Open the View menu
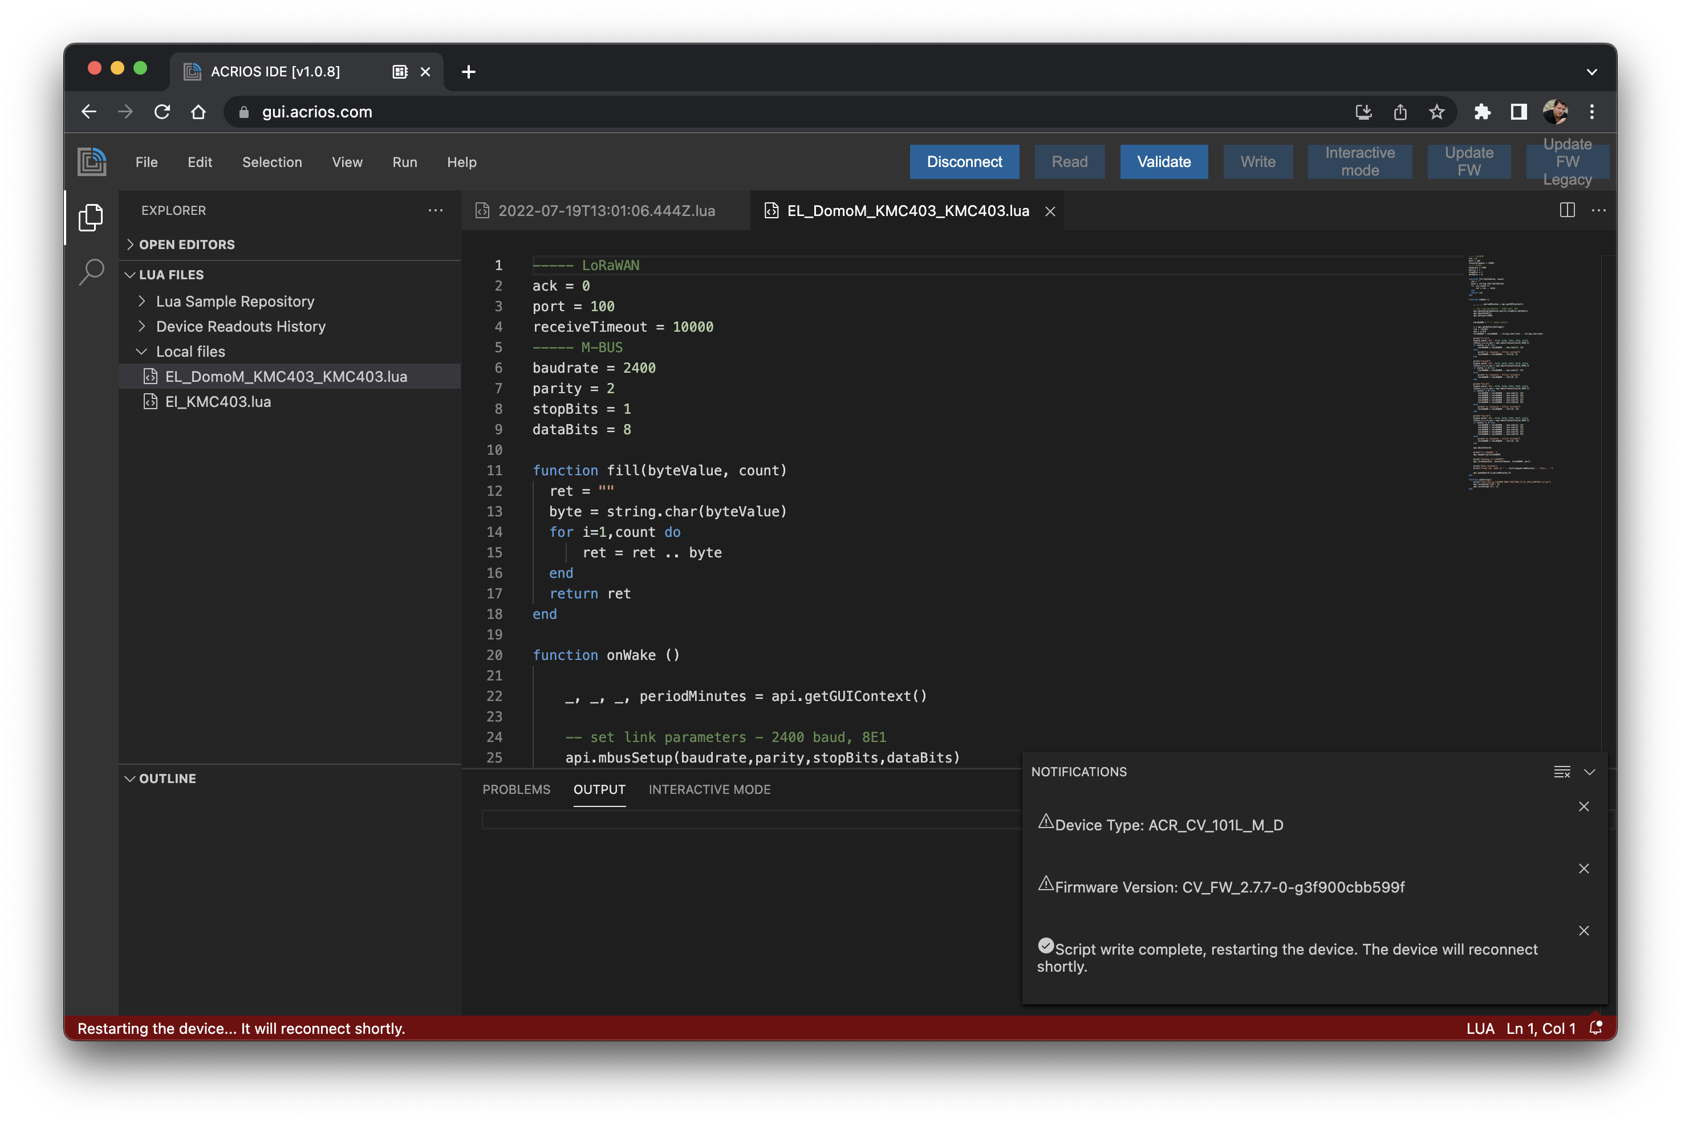Viewport: 1681px width, 1125px height. (x=347, y=162)
